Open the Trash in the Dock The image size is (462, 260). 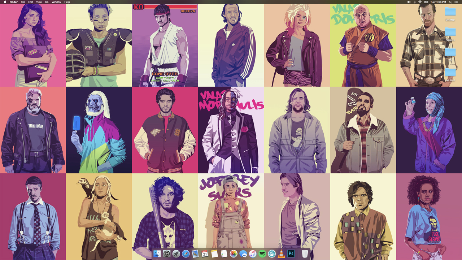point(305,254)
